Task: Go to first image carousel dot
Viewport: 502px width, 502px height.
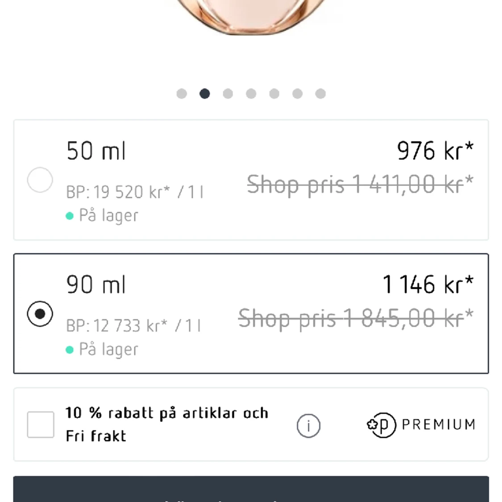Action: [x=182, y=94]
